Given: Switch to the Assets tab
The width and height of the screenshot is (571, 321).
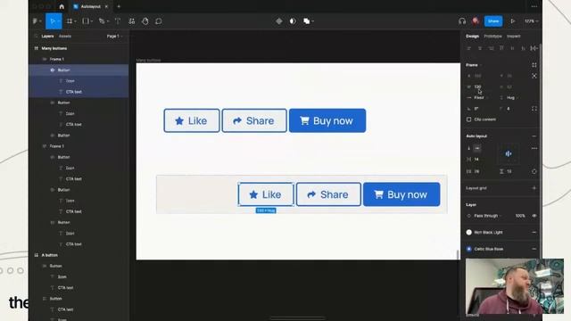Looking at the screenshot, I should tap(65, 36).
